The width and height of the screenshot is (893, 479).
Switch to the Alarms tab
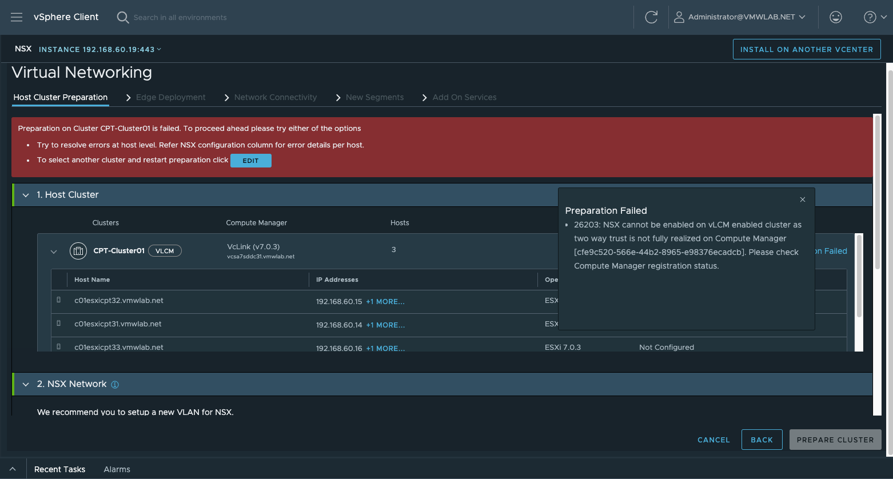[x=117, y=469]
